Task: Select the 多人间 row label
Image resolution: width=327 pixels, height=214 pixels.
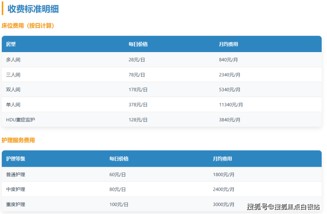Action: pos(13,60)
